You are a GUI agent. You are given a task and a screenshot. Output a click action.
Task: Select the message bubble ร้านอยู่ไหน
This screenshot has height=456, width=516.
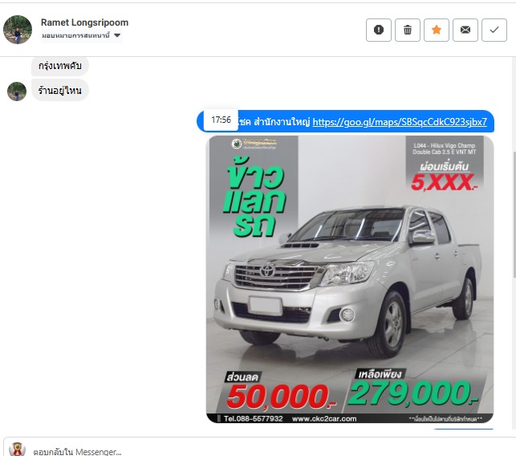(60, 90)
